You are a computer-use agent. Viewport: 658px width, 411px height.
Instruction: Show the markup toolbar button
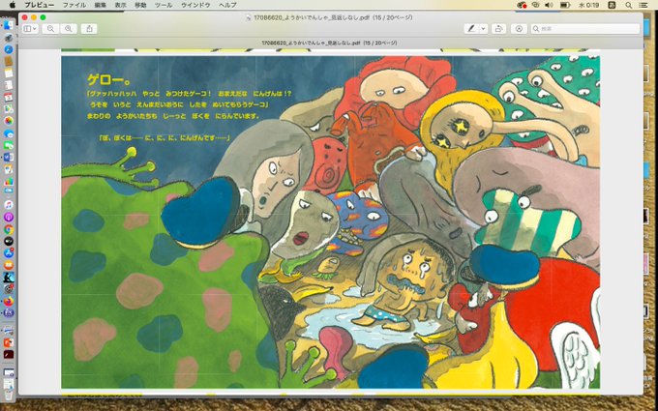coord(519,28)
